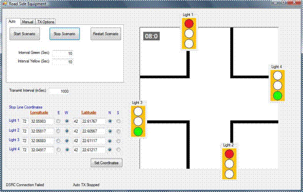The image size is (303, 192).
Task: Click the 08:0 countdown timer display
Action: 151,36
